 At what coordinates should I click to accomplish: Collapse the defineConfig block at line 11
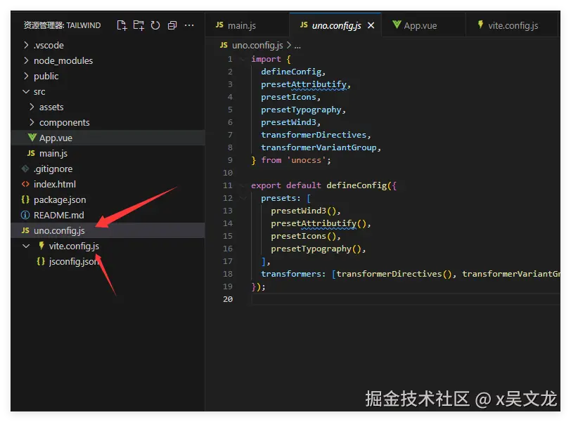point(242,185)
